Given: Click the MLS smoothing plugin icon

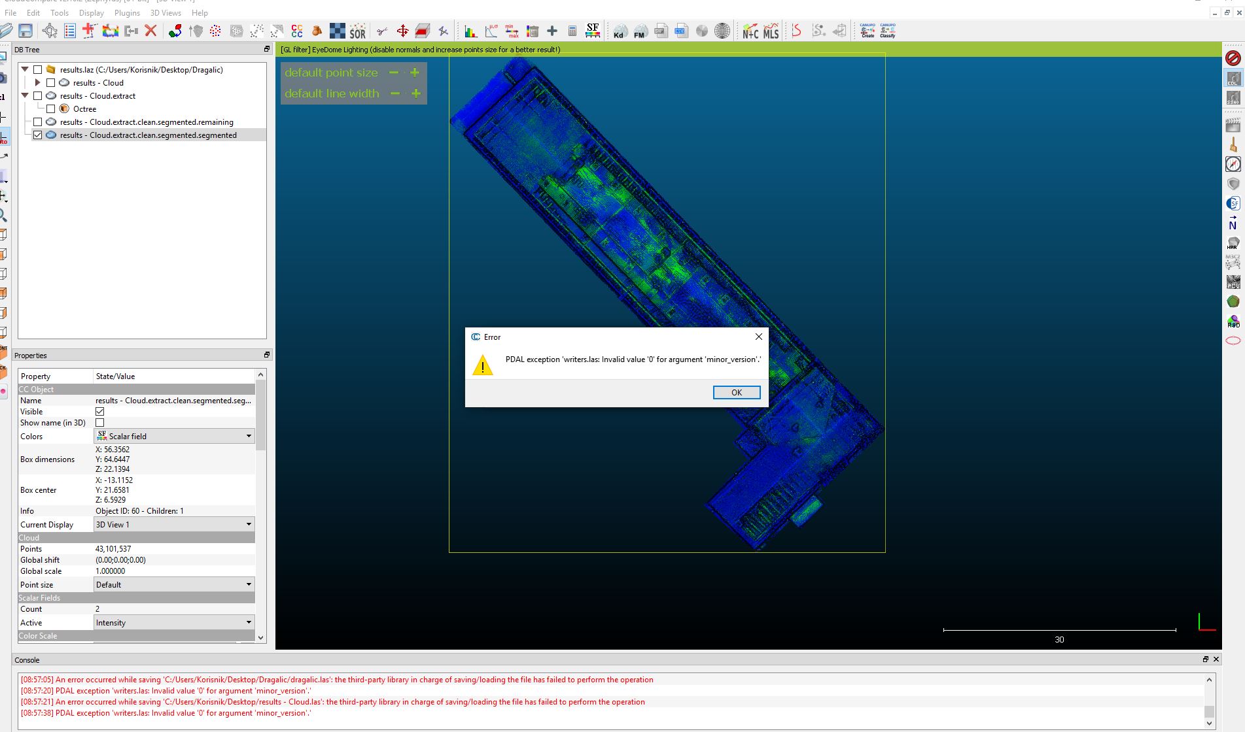Looking at the screenshot, I should pyautogui.click(x=771, y=31).
